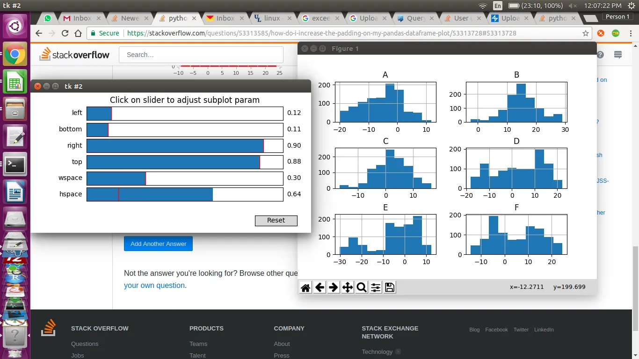This screenshot has height=359, width=639.
Task: Focus the Stack Overflow search box
Action: [x=201, y=55]
